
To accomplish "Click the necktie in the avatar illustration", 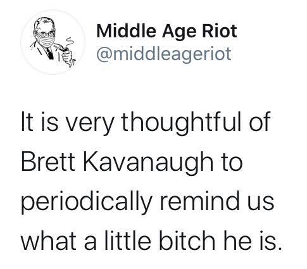I will (x=50, y=53).
